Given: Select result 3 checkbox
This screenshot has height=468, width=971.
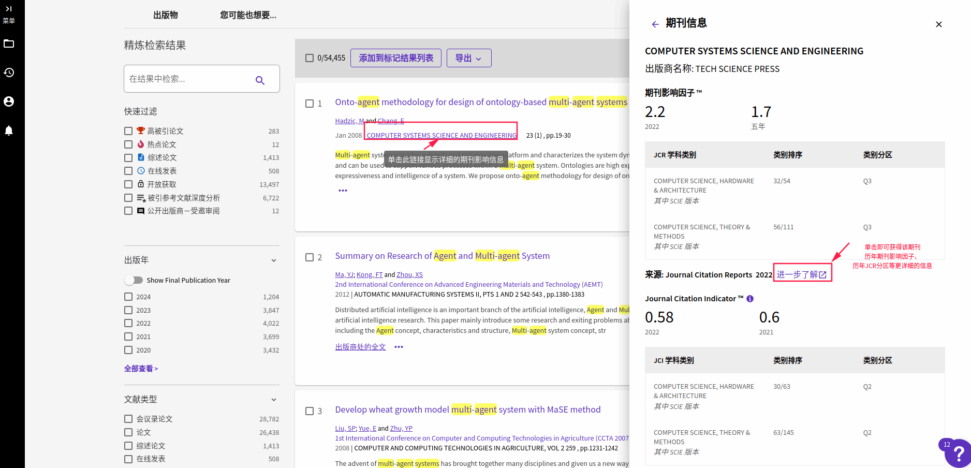Looking at the screenshot, I should (310, 411).
